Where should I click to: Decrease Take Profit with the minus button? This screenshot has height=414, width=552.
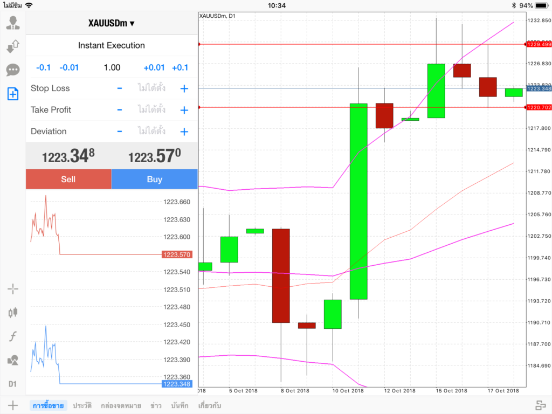120,110
